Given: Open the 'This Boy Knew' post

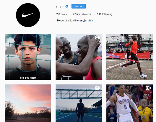Looking at the screenshot, I should tap(28, 57).
